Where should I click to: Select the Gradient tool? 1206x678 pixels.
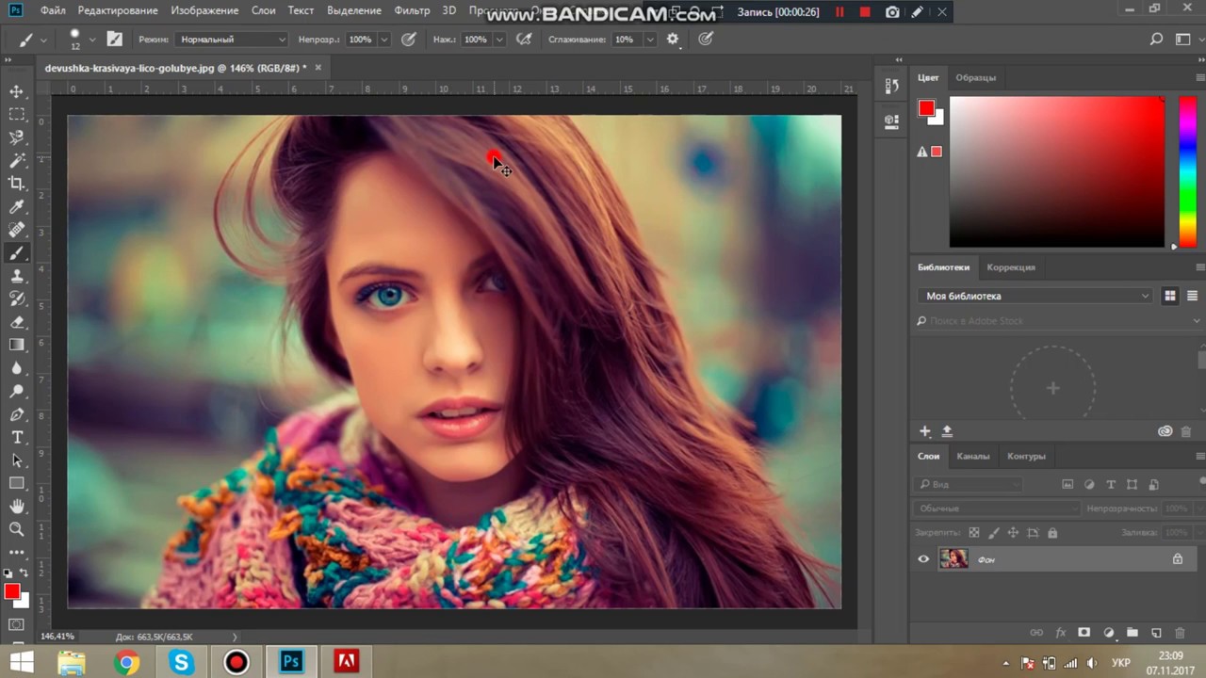[x=17, y=345]
